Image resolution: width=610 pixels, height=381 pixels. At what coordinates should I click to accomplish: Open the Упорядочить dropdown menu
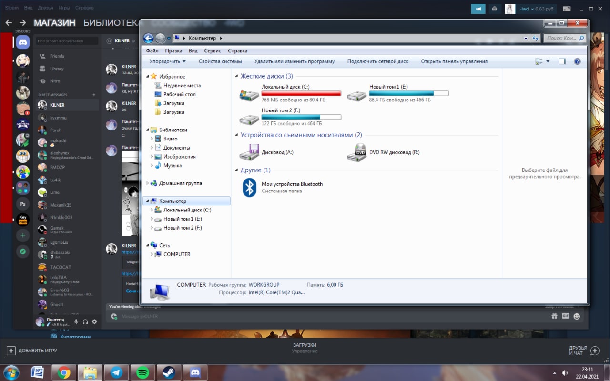pyautogui.click(x=167, y=61)
